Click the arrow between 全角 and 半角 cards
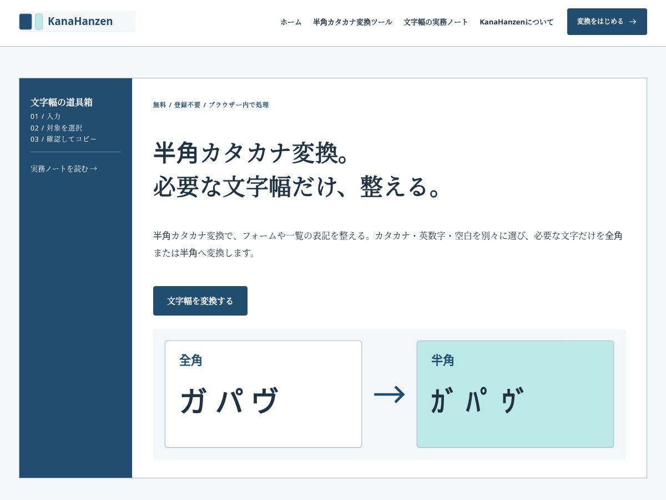The image size is (666, 500). [x=389, y=394]
